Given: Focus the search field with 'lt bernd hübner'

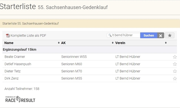Looking at the screenshot, I should 123,35.
